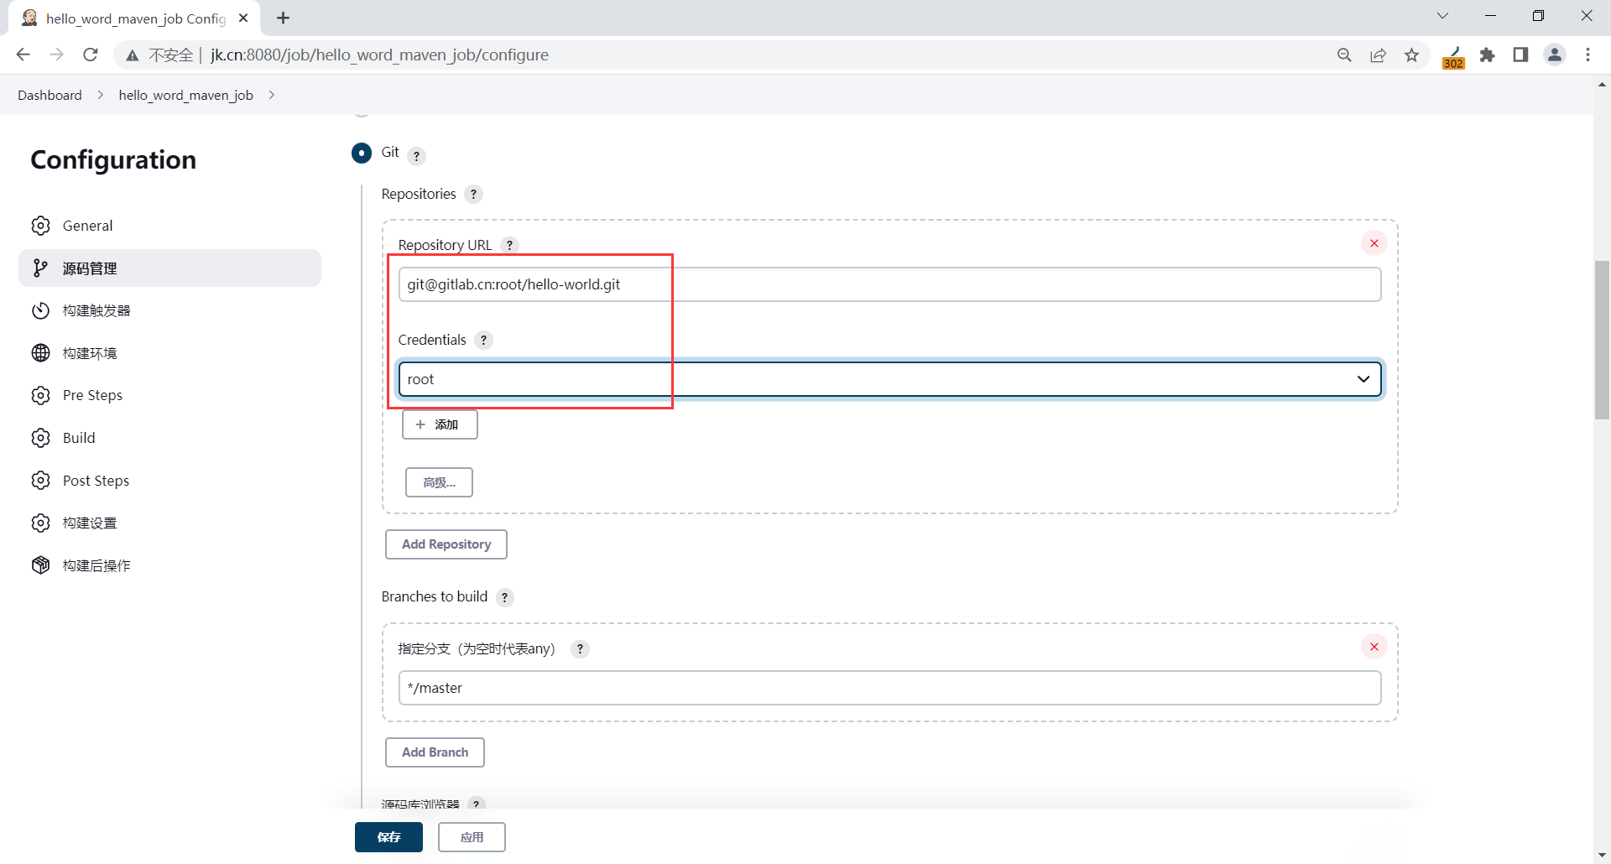Open help for the Git option

click(x=416, y=156)
